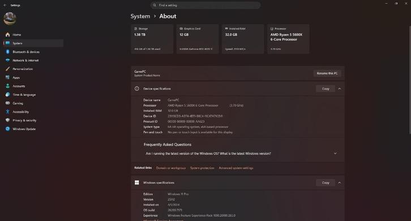Click the Bluetooth icon in sidebar
This screenshot has width=411, height=221.
click(x=7, y=52)
